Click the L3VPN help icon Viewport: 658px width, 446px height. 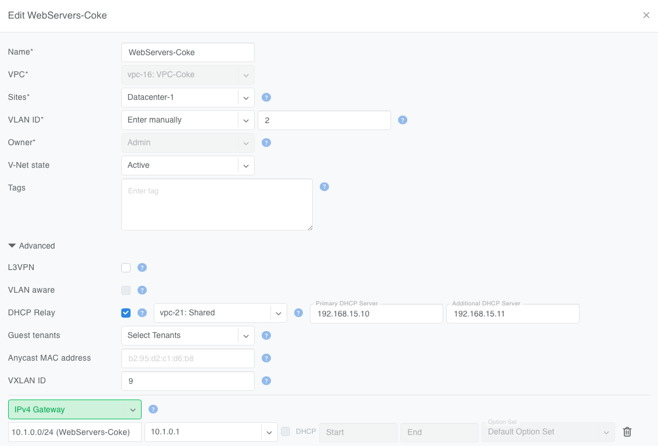[x=142, y=268]
